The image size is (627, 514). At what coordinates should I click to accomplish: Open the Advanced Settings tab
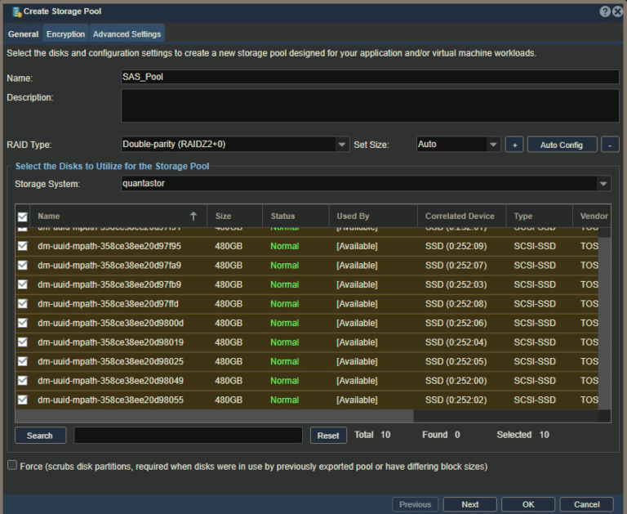click(x=127, y=34)
